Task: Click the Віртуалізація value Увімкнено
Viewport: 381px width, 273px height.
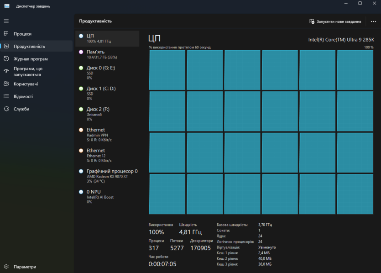Action: tap(267, 247)
